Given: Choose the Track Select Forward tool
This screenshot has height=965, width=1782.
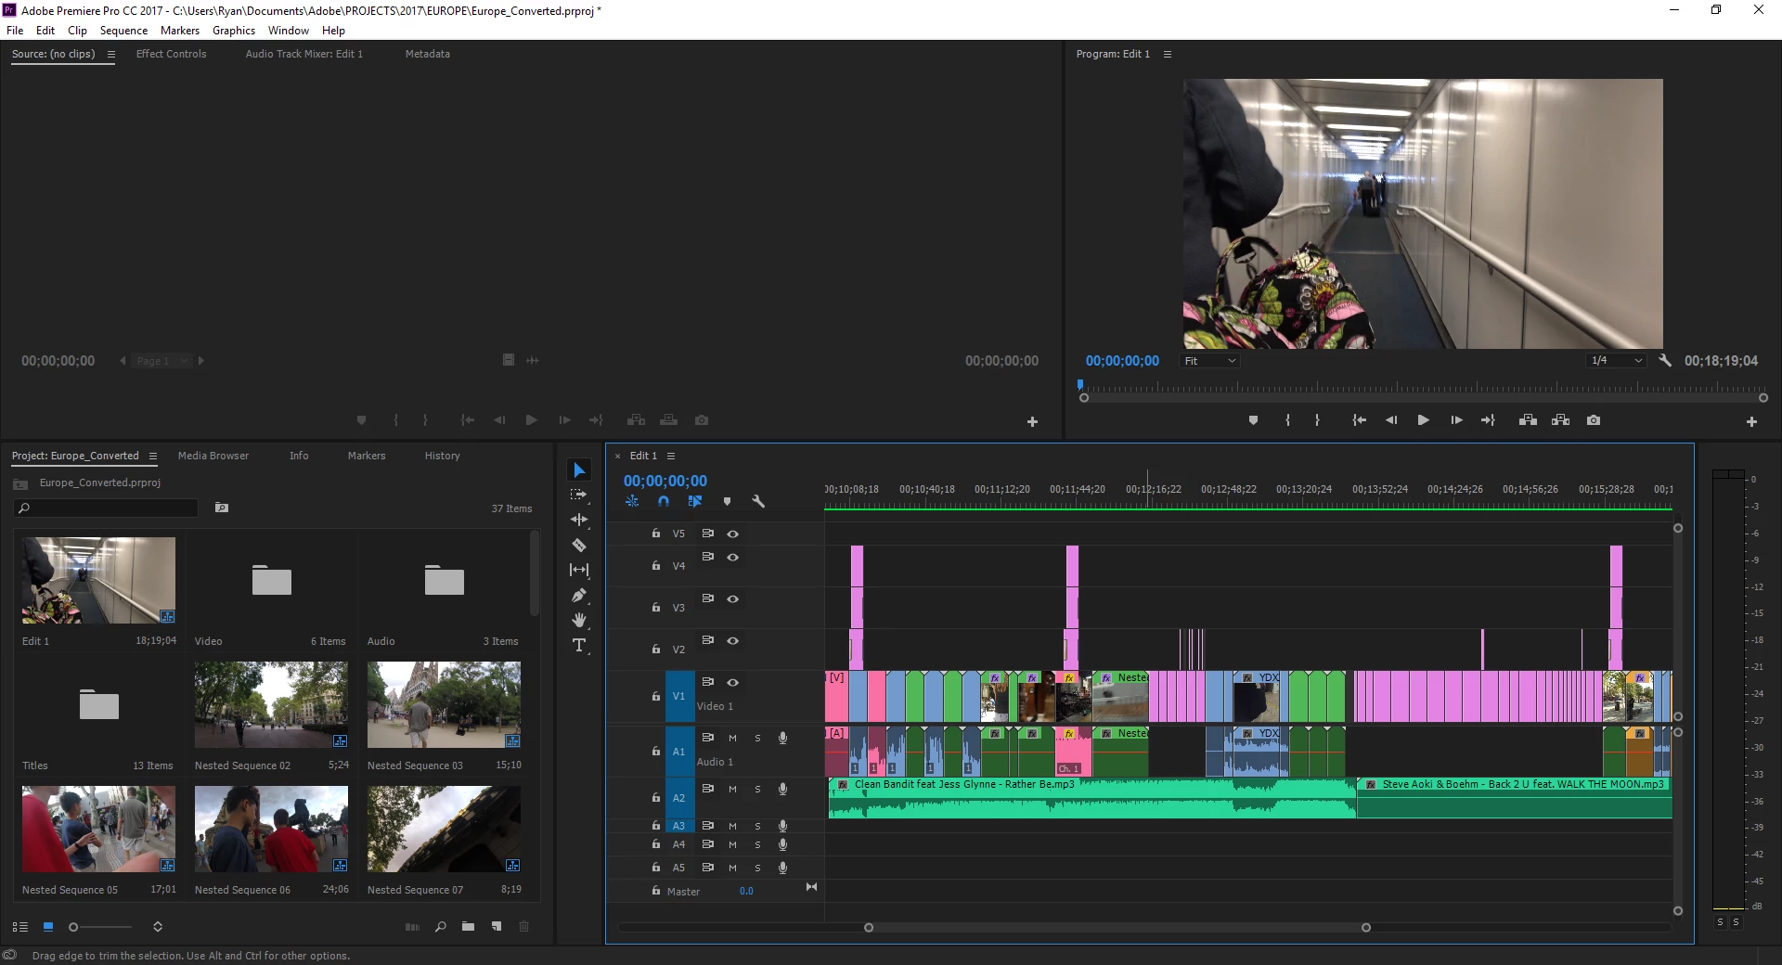Looking at the screenshot, I should pyautogui.click(x=579, y=495).
